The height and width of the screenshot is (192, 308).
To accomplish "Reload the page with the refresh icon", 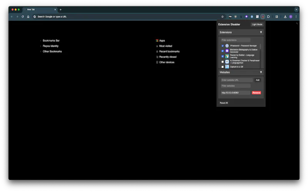I will coord(23,17).
